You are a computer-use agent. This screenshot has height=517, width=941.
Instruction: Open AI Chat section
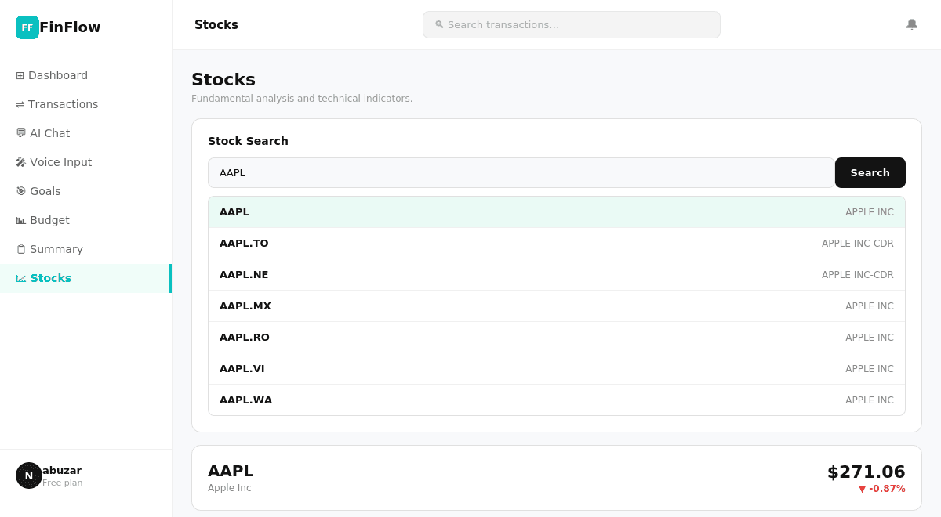click(86, 133)
